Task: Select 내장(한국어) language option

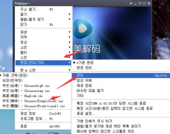Action: tap(36, 80)
